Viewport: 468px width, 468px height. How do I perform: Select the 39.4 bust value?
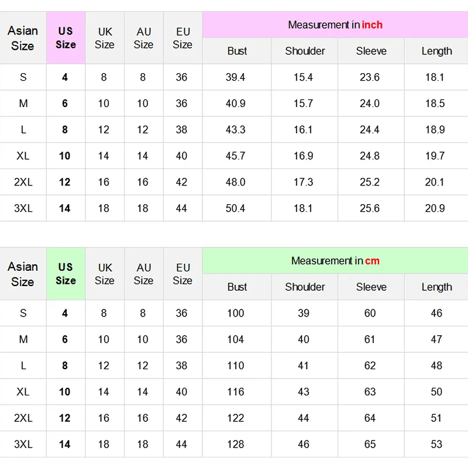tap(235, 77)
